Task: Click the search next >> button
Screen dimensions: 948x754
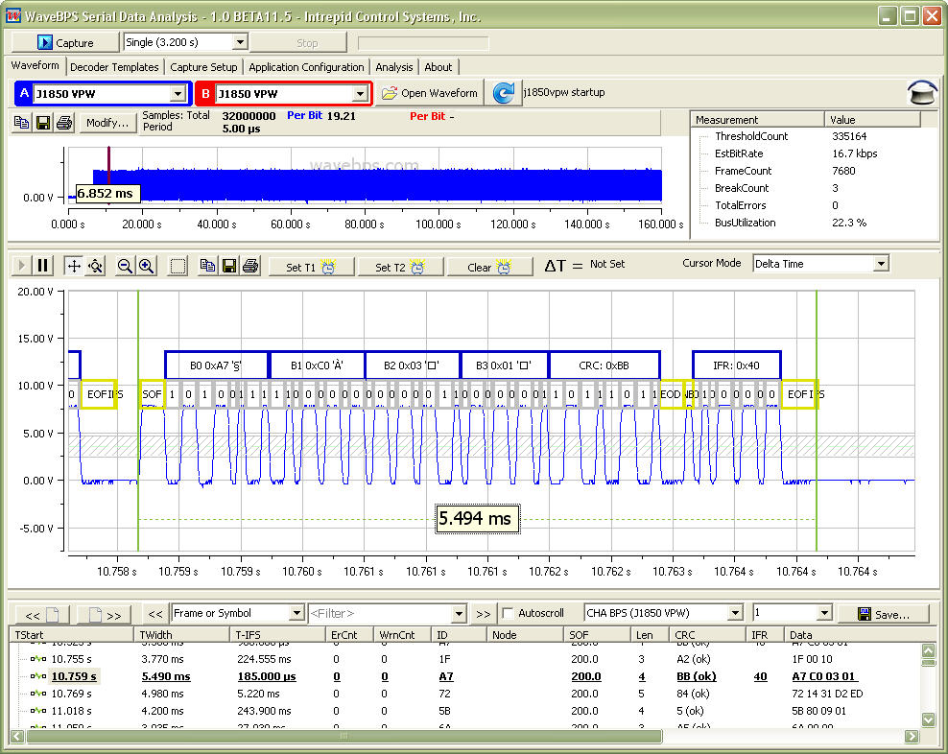Action: [483, 614]
